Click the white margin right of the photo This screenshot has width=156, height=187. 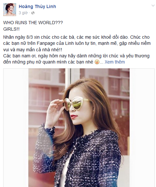142,128
